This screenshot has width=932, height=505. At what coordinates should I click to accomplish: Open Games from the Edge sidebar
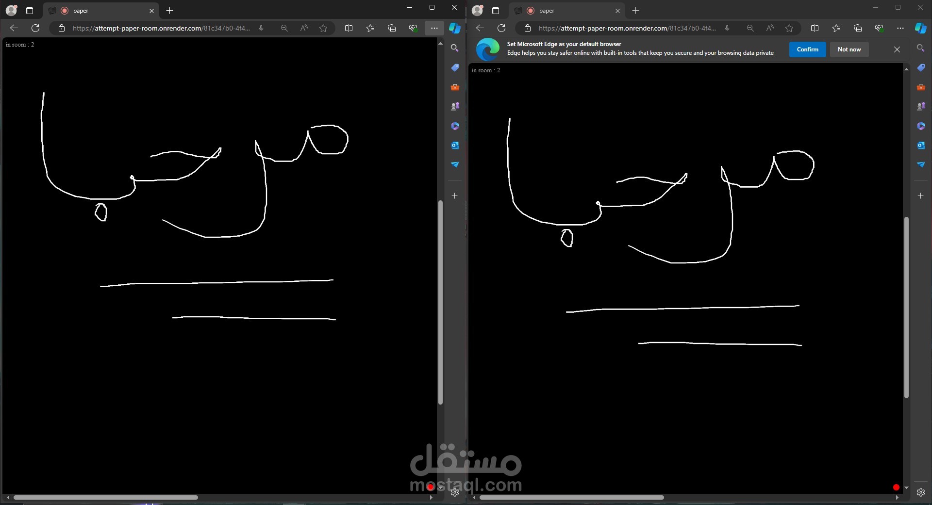(455, 106)
